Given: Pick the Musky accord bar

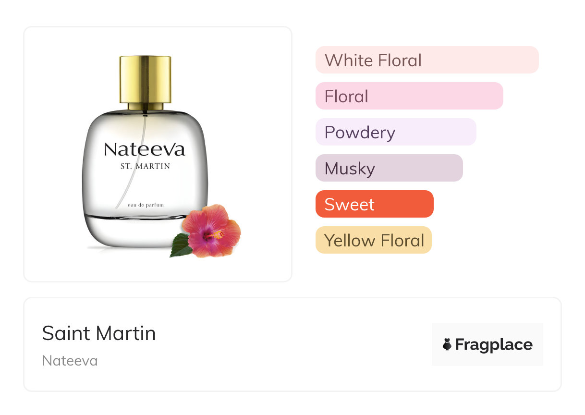Looking at the screenshot, I should pyautogui.click(x=389, y=168).
